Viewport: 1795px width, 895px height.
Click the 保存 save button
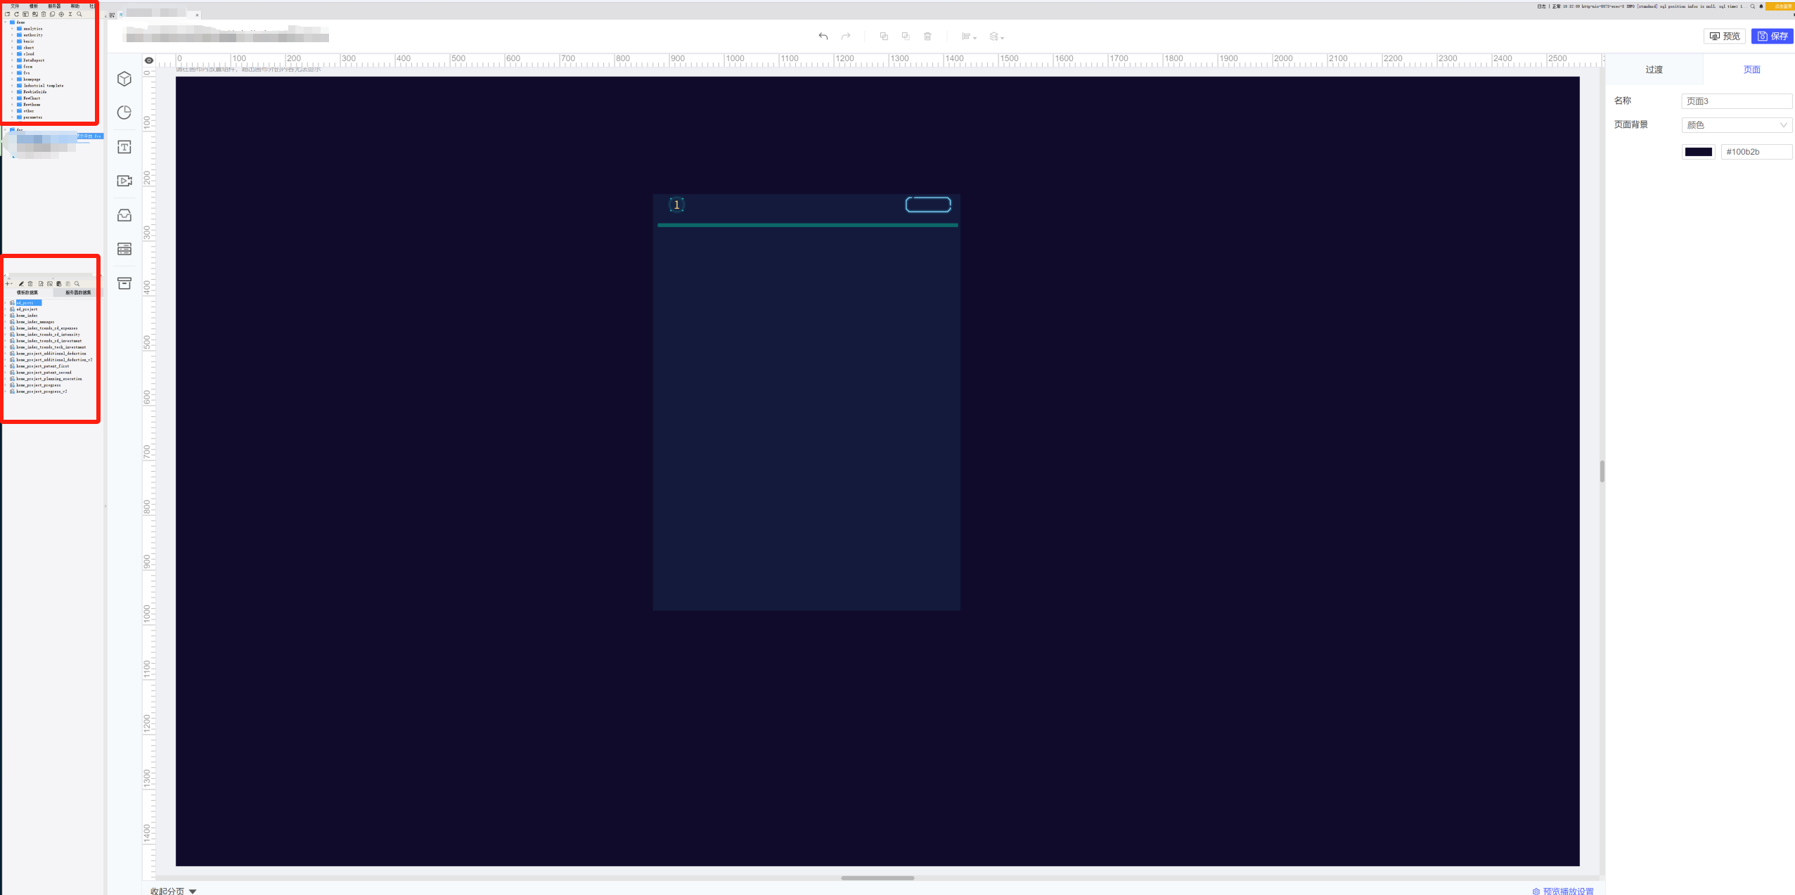[x=1773, y=37]
